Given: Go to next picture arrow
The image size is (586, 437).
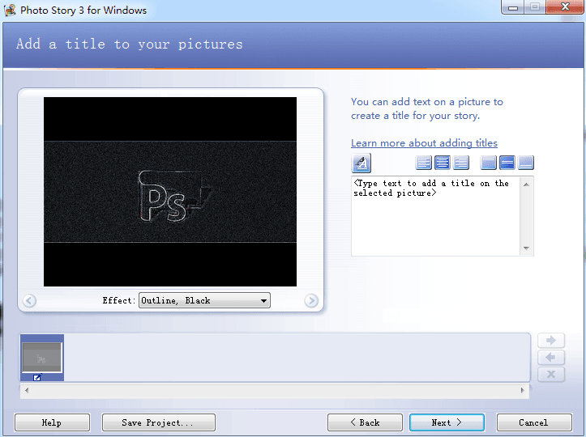Looking at the screenshot, I should [x=311, y=300].
